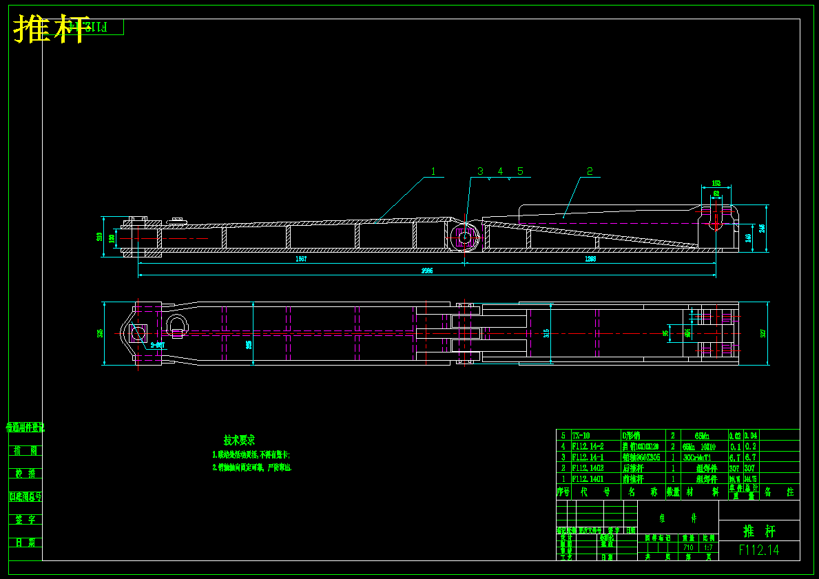Select part callout number 1
The image size is (819, 579).
pyautogui.click(x=433, y=171)
